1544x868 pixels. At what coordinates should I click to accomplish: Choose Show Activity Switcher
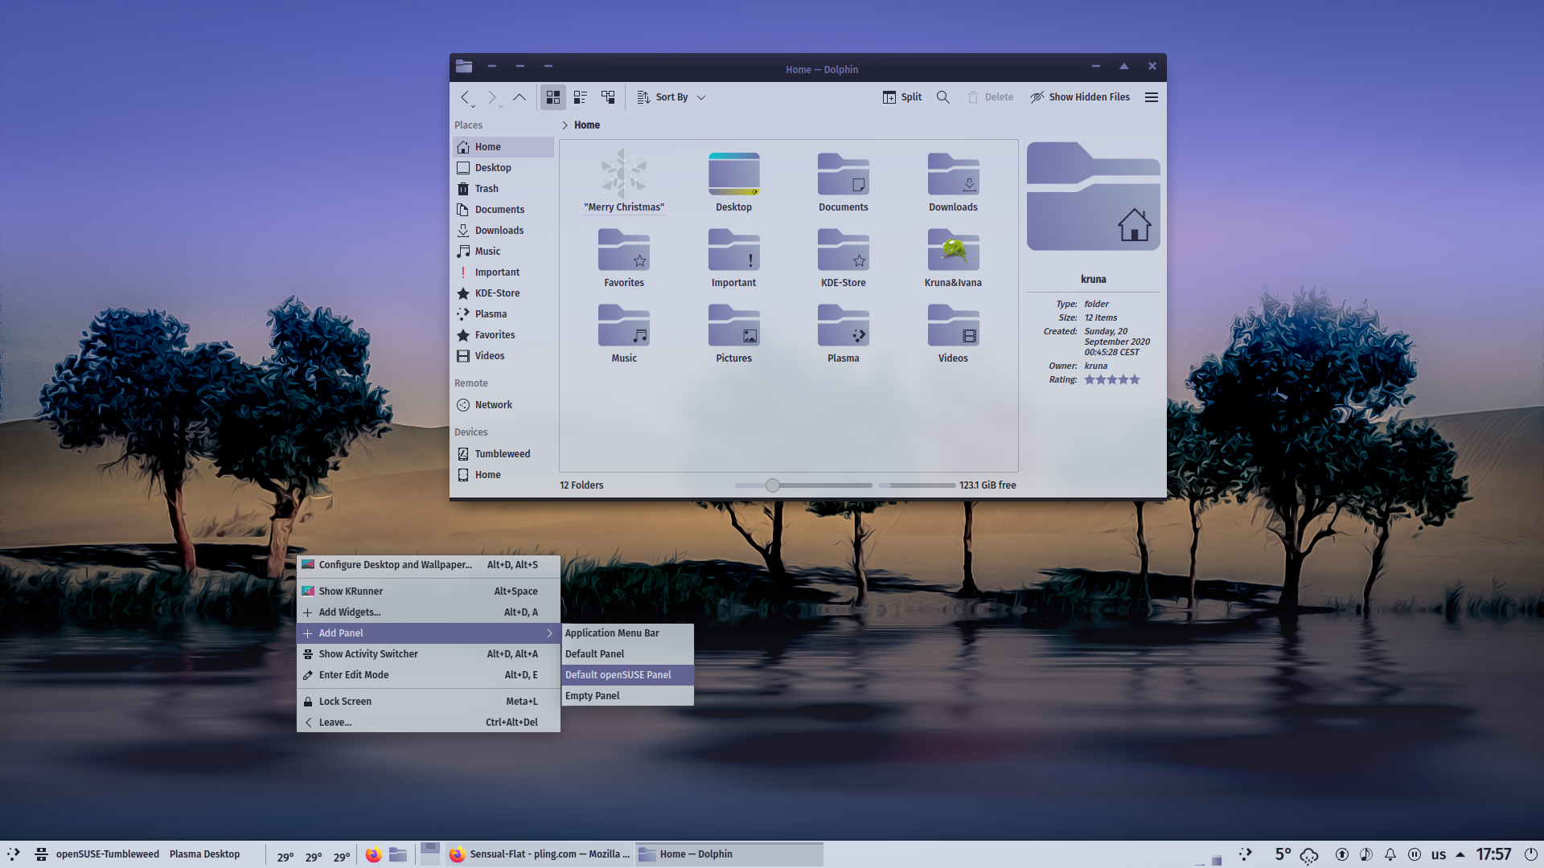tap(429, 654)
